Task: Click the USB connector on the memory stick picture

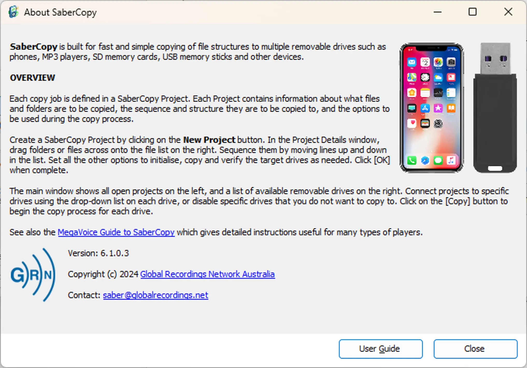Action: (495, 58)
